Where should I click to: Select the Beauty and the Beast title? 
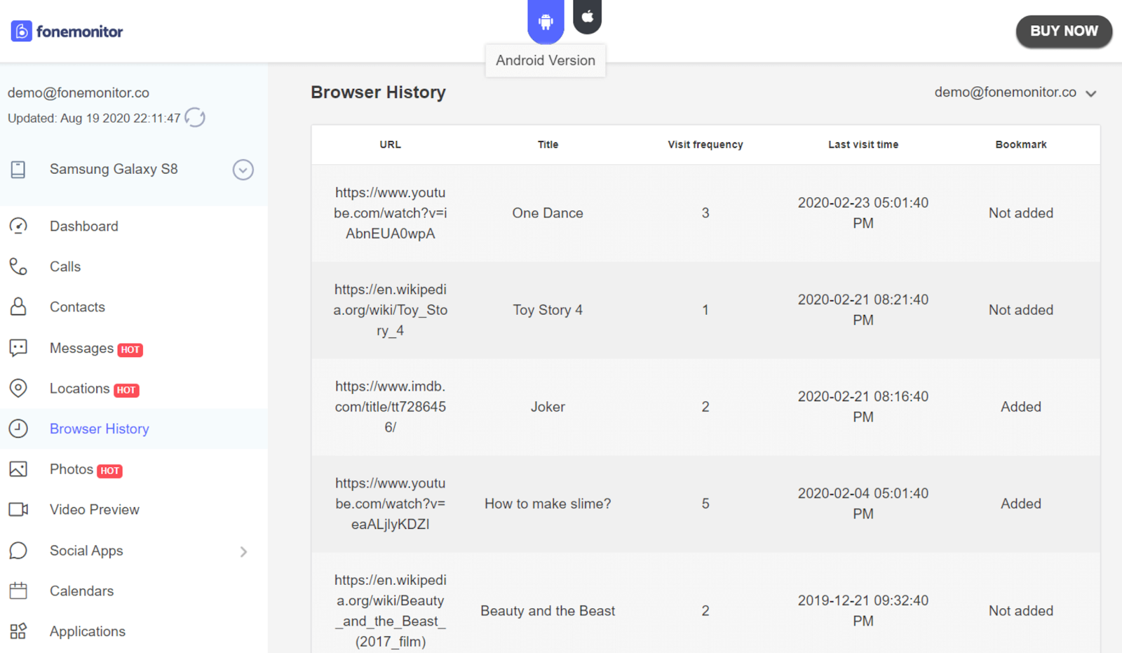point(548,610)
